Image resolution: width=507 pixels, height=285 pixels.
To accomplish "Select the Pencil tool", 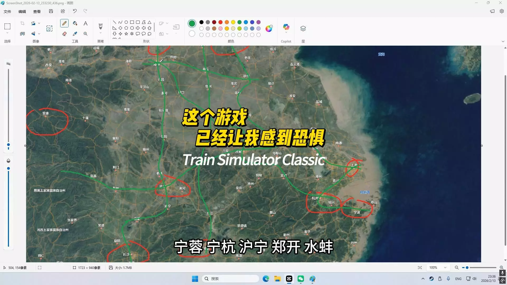I will (x=64, y=23).
